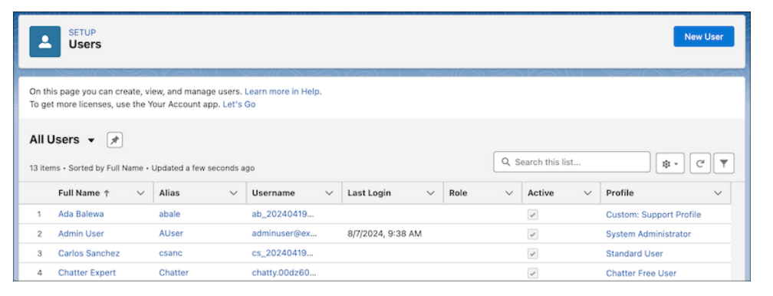
Task: Toggle Active checkbox for Admin User
Action: point(532,235)
